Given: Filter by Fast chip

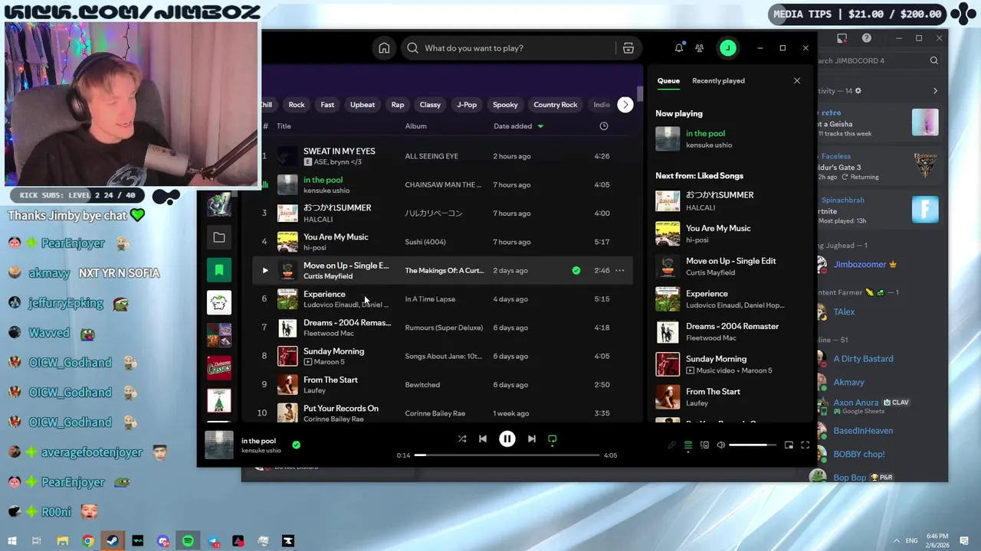Looking at the screenshot, I should click(x=327, y=105).
